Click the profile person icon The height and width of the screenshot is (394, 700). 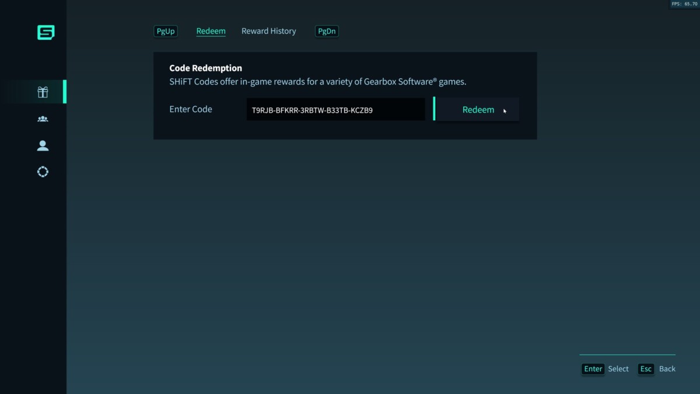pos(43,145)
